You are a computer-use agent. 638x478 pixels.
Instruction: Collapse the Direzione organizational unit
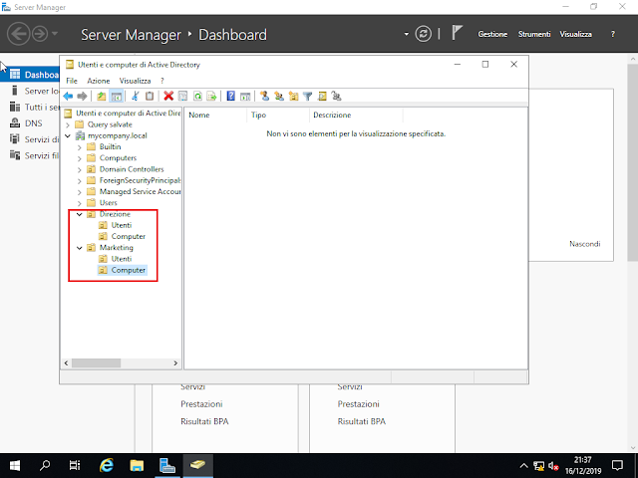point(80,214)
